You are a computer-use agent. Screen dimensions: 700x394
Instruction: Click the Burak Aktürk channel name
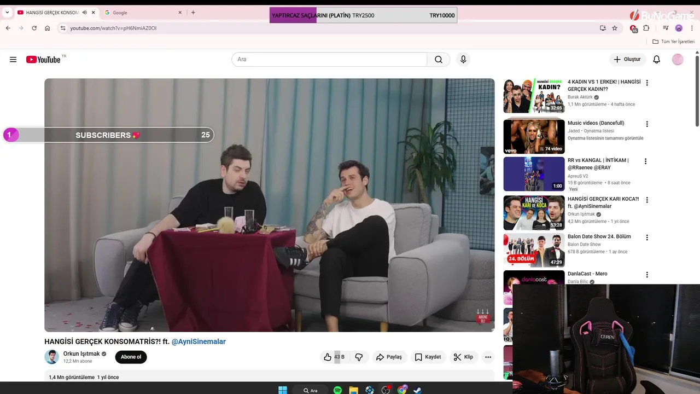(x=580, y=97)
